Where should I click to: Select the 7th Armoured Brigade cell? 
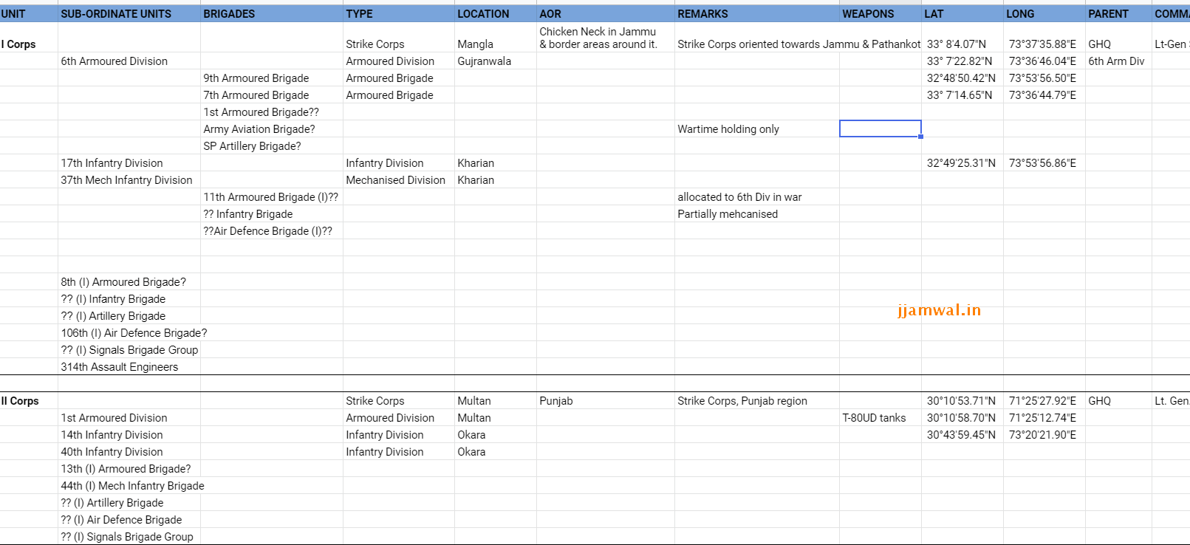pos(272,95)
